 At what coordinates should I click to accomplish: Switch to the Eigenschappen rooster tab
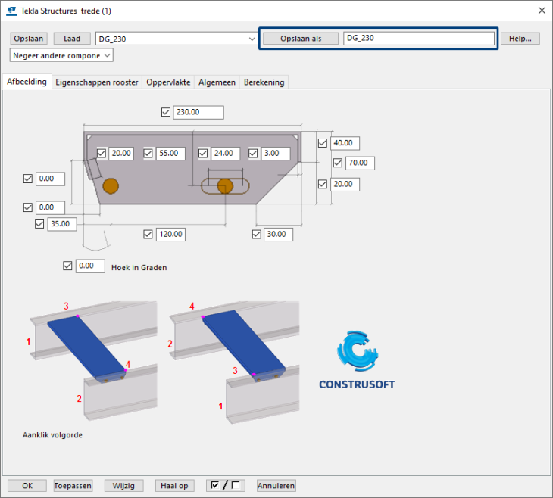97,82
